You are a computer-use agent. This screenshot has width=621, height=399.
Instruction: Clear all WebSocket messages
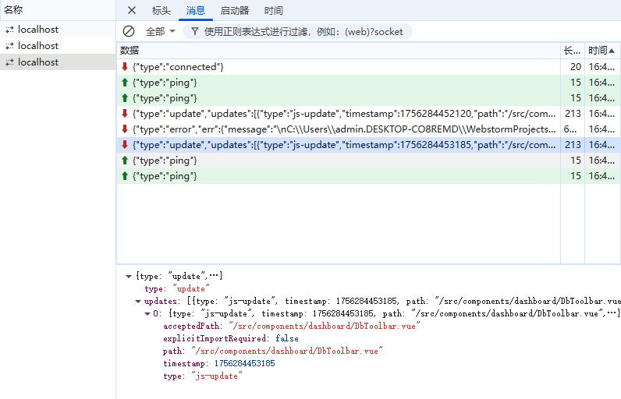[x=129, y=31]
